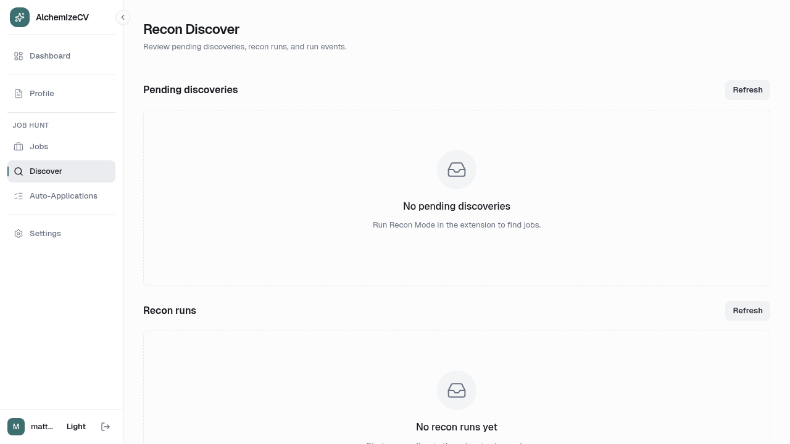Click the inbox icon under Recon runs

[457, 390]
